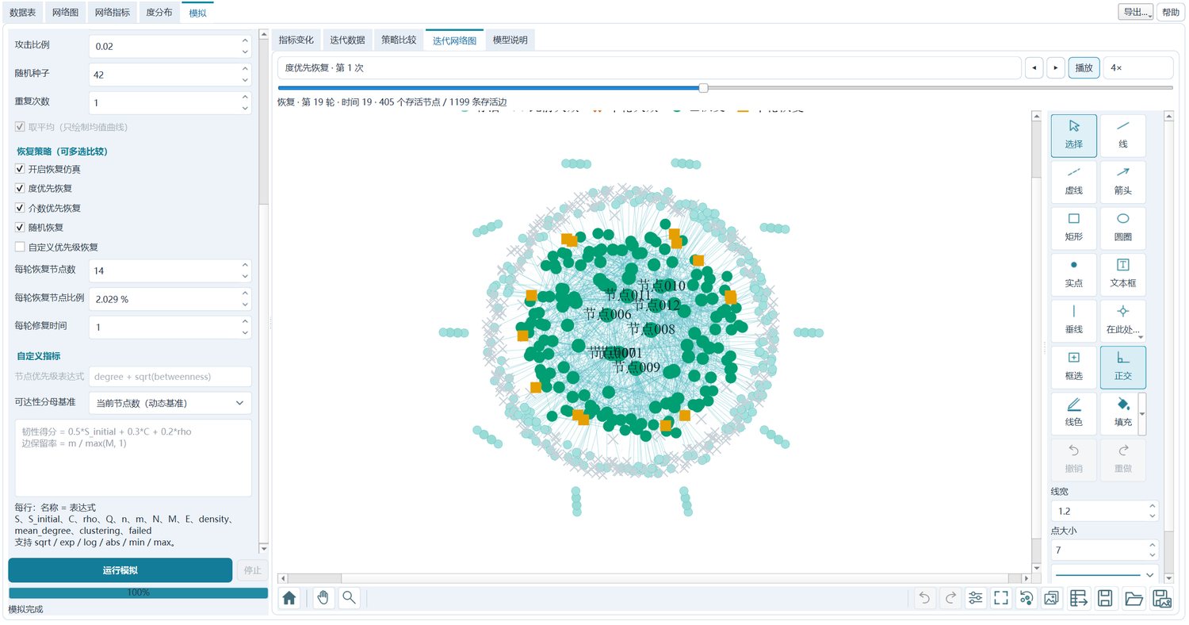Image resolution: width=1189 pixels, height=625 pixels.
Task: Select the 圆圈 ellipse tool
Action: click(x=1123, y=228)
